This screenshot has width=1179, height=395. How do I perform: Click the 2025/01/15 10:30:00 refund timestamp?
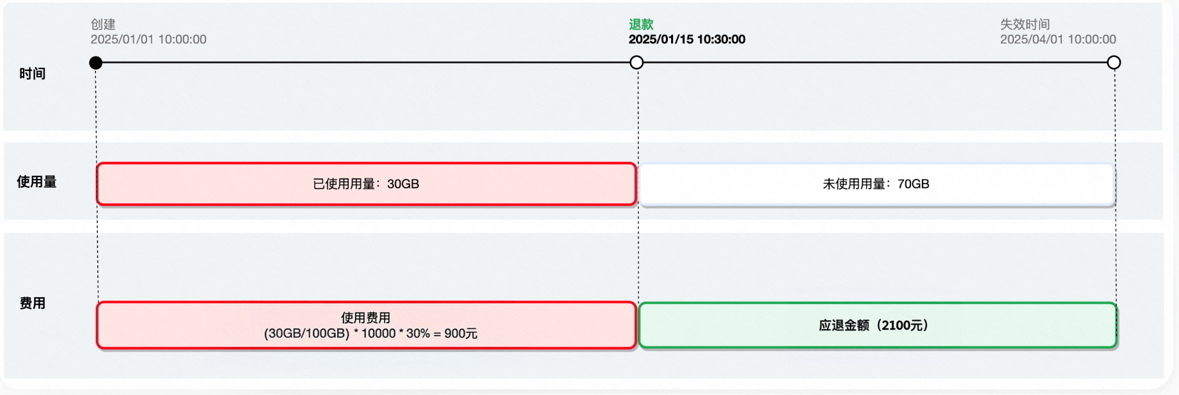[x=687, y=40]
